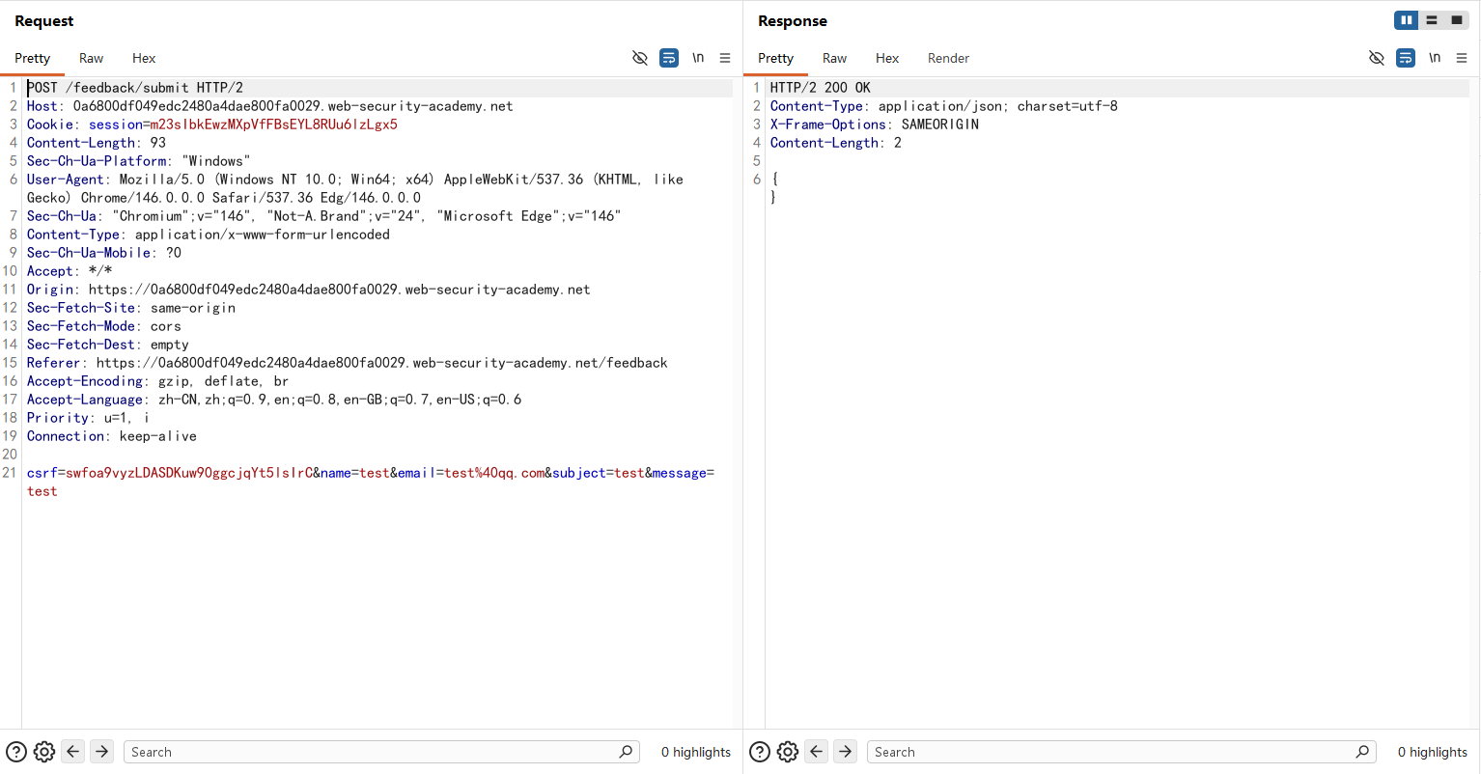Screen dimensions: 1481x774
Task: Switch Request view to Raw tab
Action: pos(91,58)
